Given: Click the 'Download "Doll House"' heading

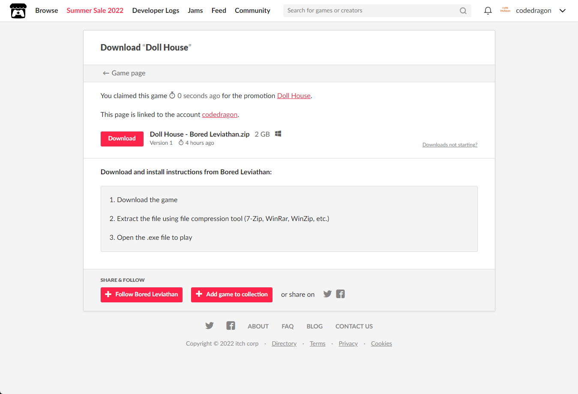Looking at the screenshot, I should click(146, 48).
